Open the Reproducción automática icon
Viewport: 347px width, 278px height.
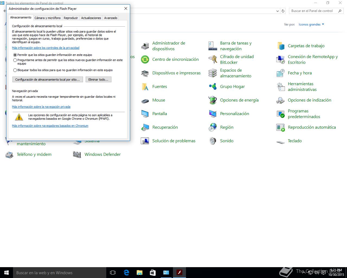(281, 127)
